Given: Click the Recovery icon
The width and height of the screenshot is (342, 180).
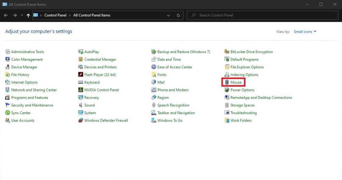Looking at the screenshot, I should pos(81,98).
